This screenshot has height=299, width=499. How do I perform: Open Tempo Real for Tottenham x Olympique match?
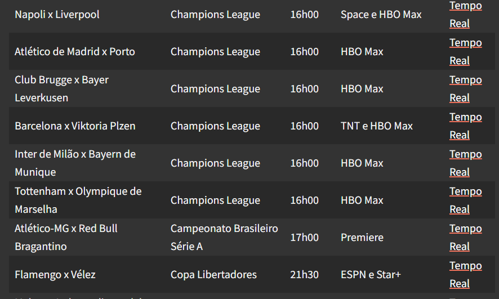pyautogui.click(x=465, y=200)
